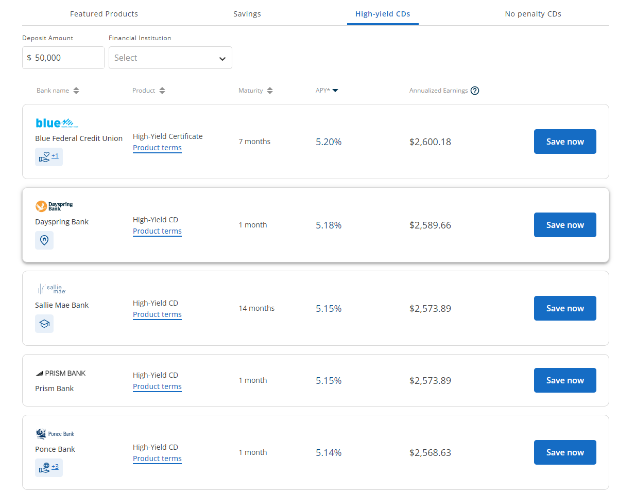Switch to the Savings tab

(247, 14)
